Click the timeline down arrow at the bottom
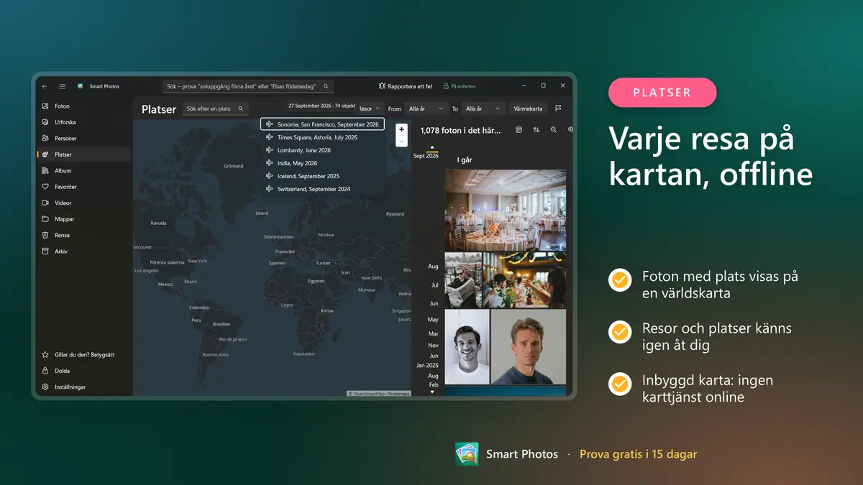The width and height of the screenshot is (863, 485). (x=432, y=392)
